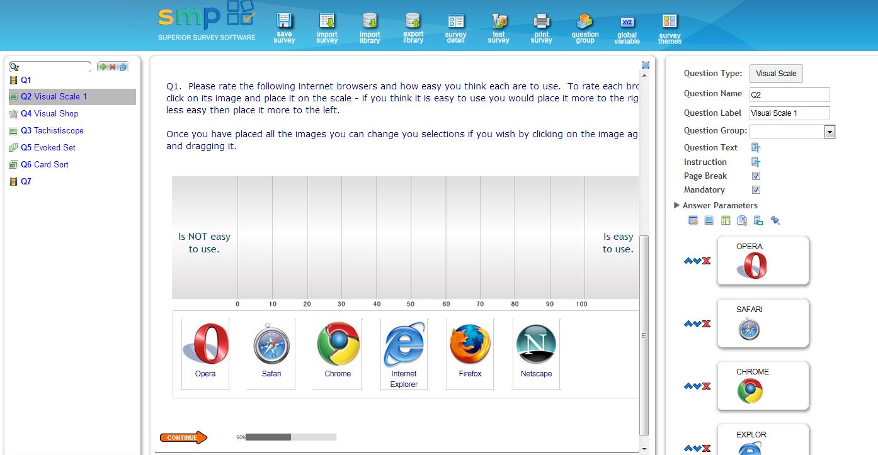Click the Internet Explorer image in the preview

[x=404, y=344]
